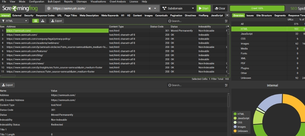Expand the hidden tabs overflow arrow
Viewport: 305px width, 136px height.
point(227,15)
